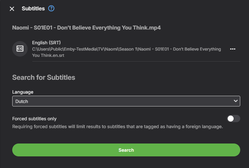Click the Naomi S01E01 filename heading
This screenshot has height=168, width=249.
point(87,28)
